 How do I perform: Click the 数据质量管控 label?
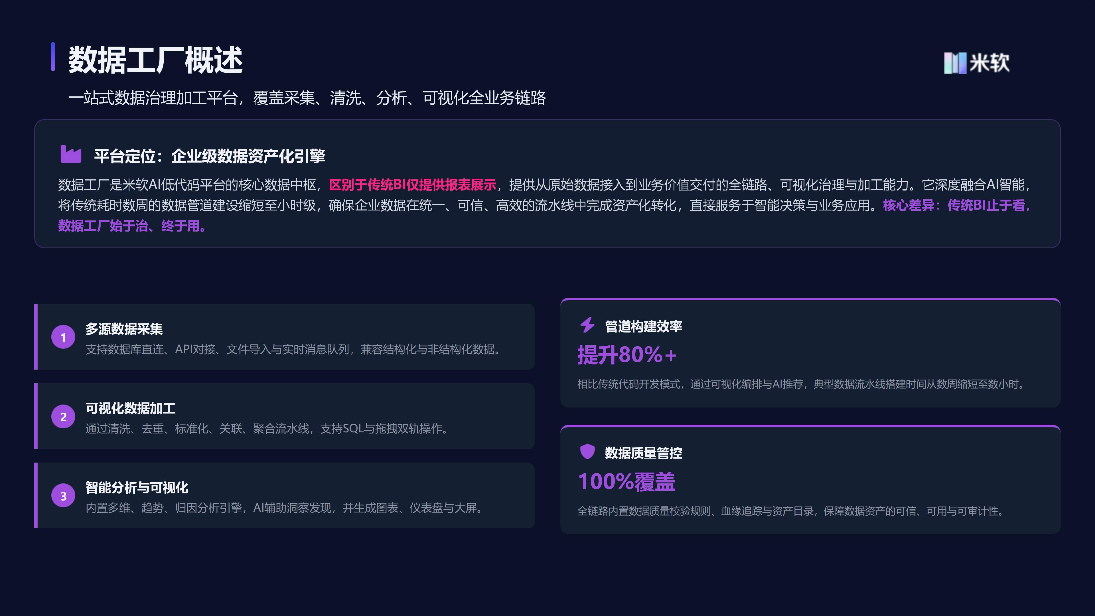644,453
